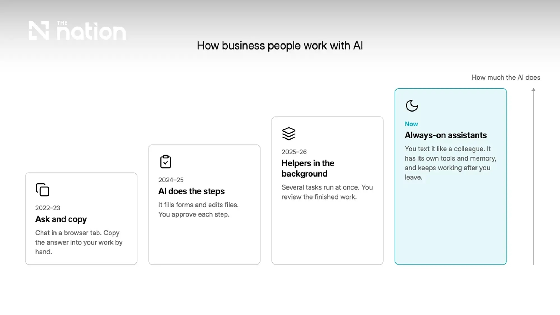560x315 pixels.
Task: Click the AI does the steps heading
Action: tap(192, 191)
